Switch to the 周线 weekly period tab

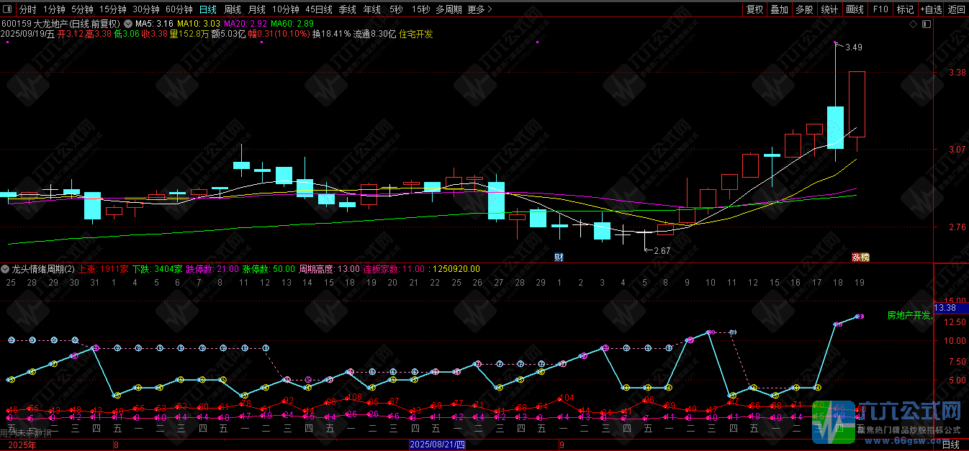tap(233, 9)
